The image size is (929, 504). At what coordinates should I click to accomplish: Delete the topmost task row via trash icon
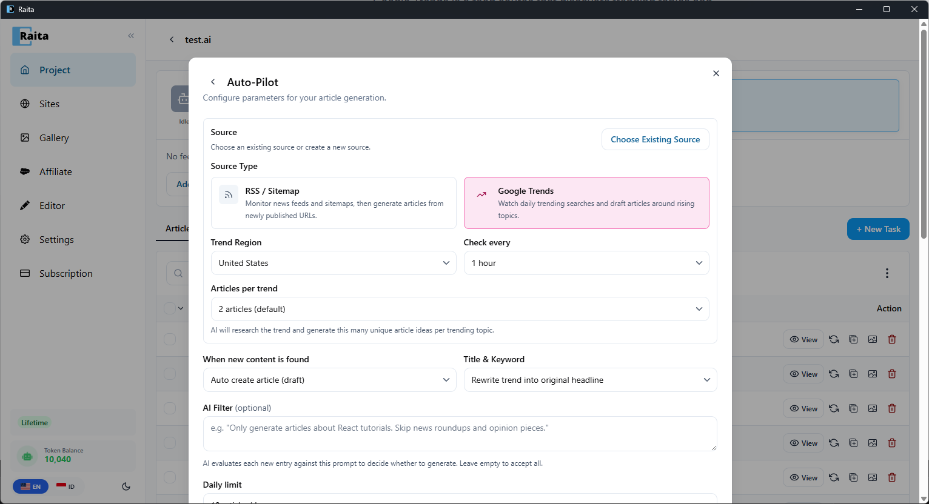pyautogui.click(x=892, y=340)
